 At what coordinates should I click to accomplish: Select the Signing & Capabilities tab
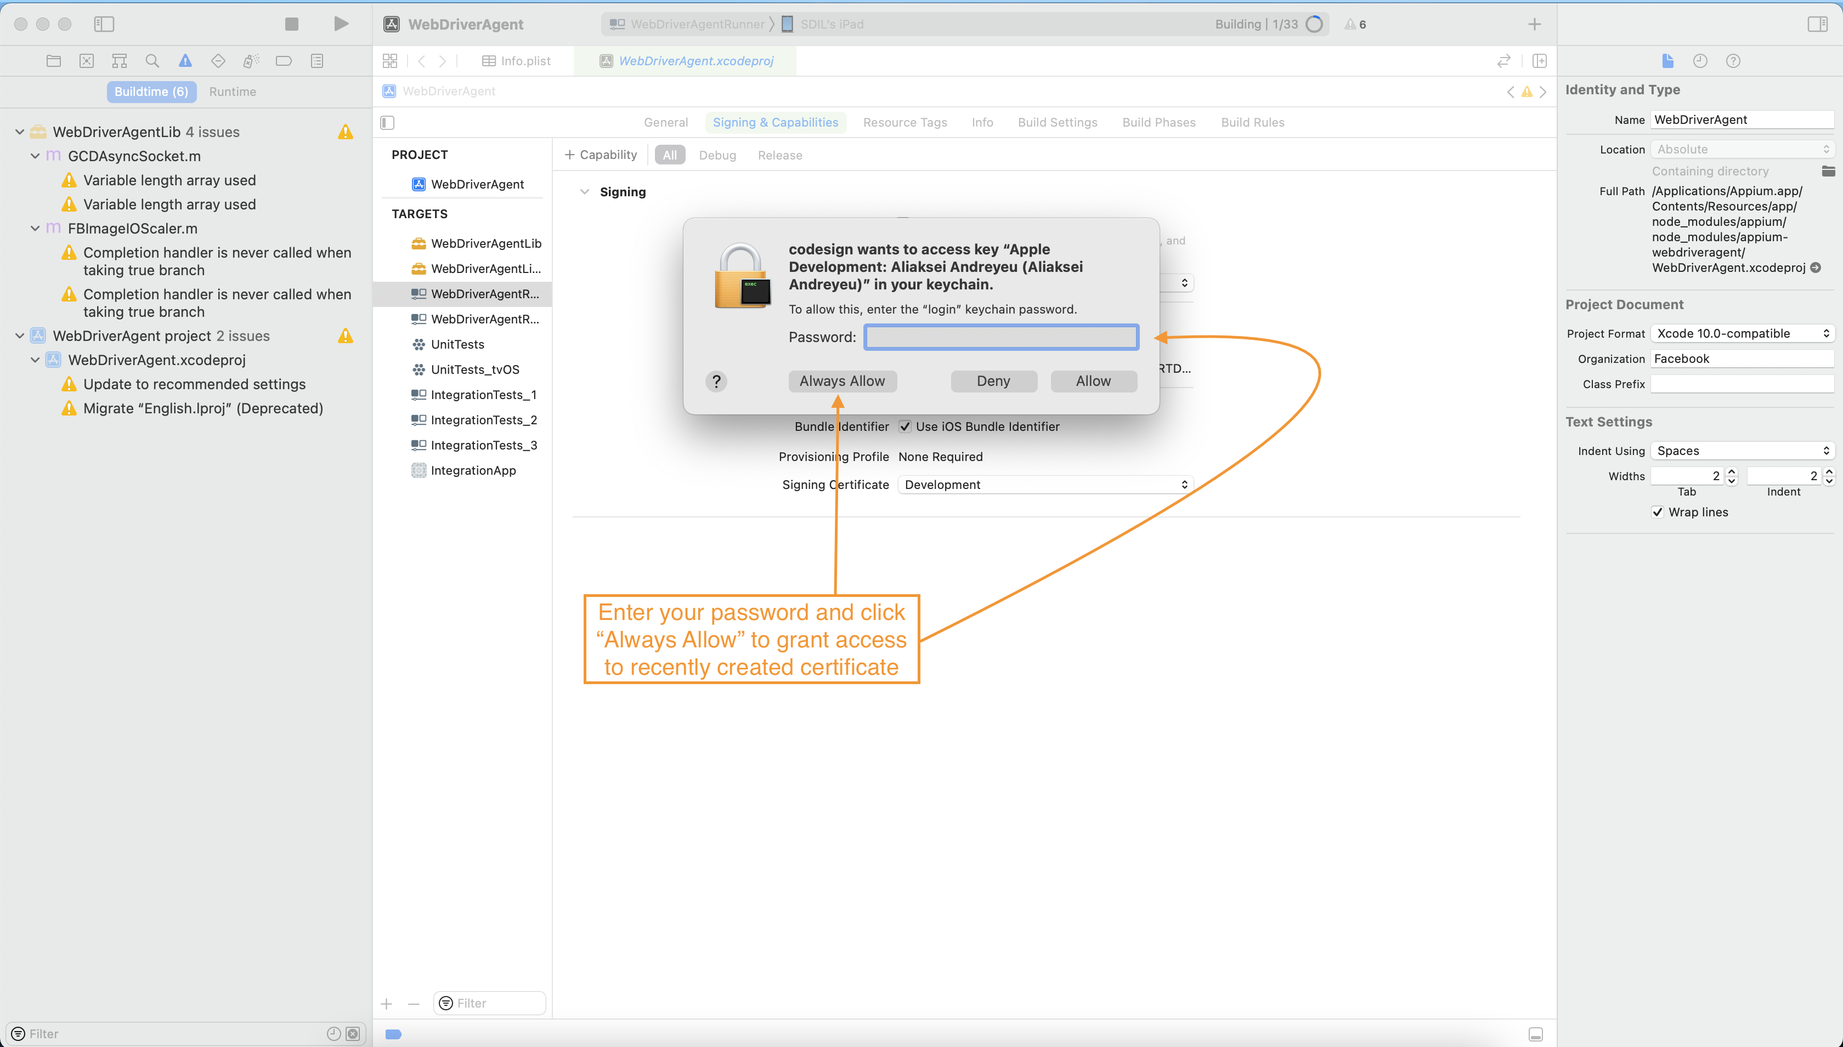tap(773, 121)
